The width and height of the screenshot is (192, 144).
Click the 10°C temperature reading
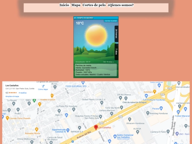[x=80, y=23]
